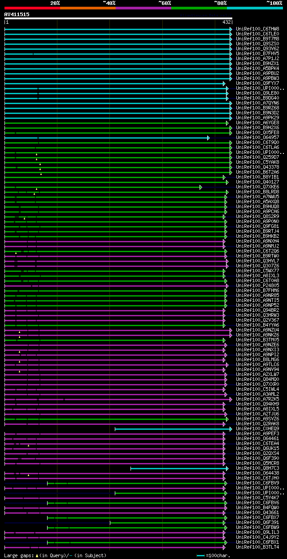Click the UniRef100_A7QYN6 label
The width and height of the screenshot is (287, 559).
(x=257, y=103)
